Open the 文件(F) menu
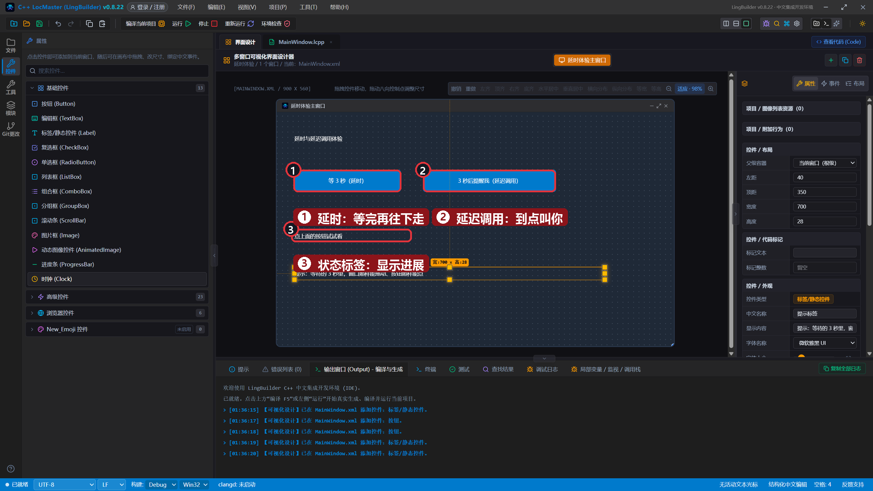The image size is (873, 491). pyautogui.click(x=186, y=7)
